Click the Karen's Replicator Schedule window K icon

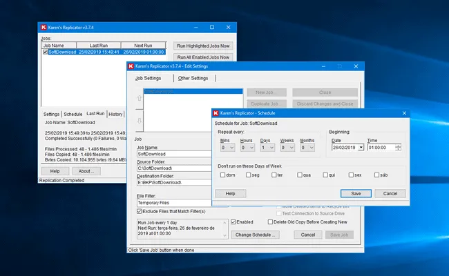coord(216,113)
